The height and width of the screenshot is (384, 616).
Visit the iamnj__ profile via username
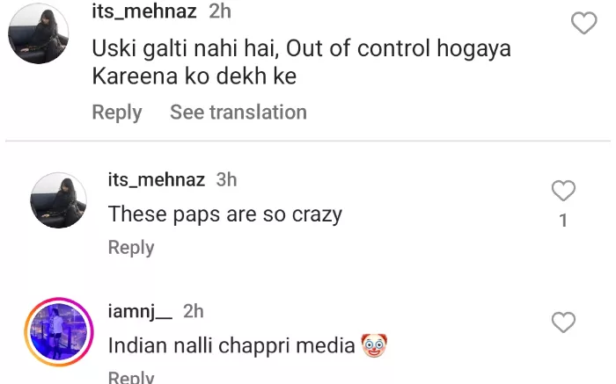click(x=140, y=310)
